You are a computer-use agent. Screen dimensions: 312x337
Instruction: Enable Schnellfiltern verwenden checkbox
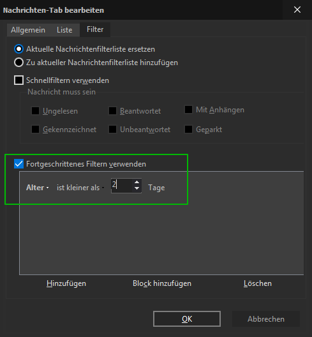[x=19, y=80]
